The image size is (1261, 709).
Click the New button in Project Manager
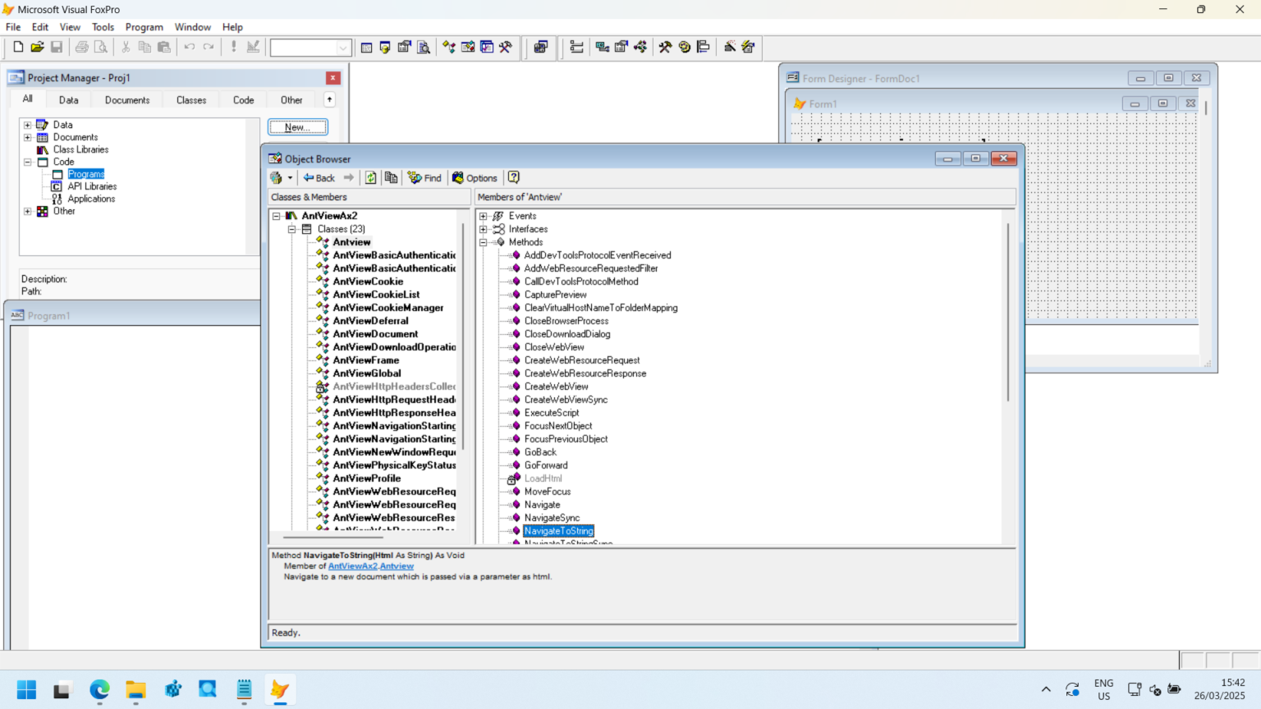click(x=297, y=126)
